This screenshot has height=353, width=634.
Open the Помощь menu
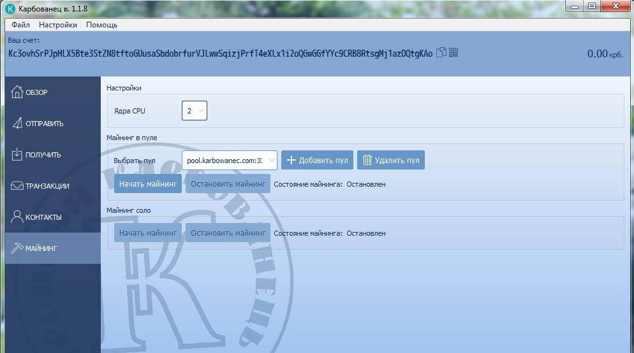[101, 25]
